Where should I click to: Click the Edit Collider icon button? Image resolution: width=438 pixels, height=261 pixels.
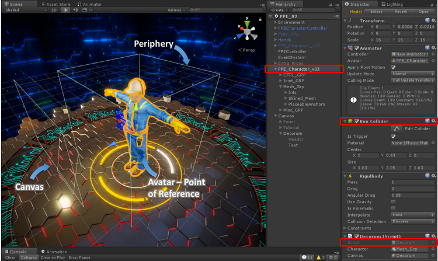point(397,128)
